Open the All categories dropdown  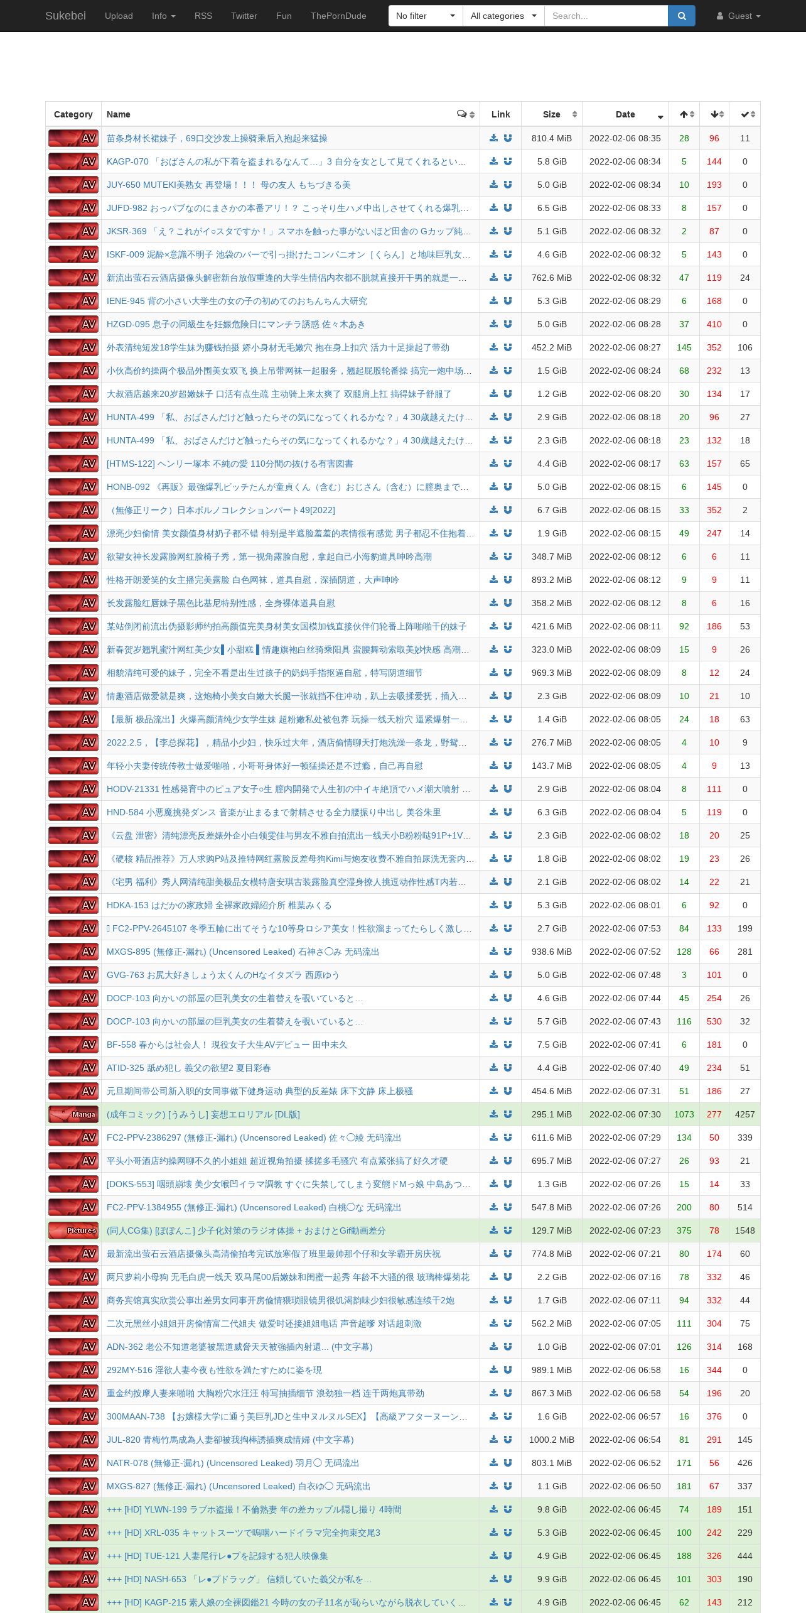(x=503, y=16)
